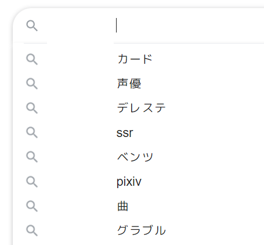Image resolution: width=264 pixels, height=245 pixels.
Task: Choose the グラブル suggestion
Action: click(x=142, y=230)
